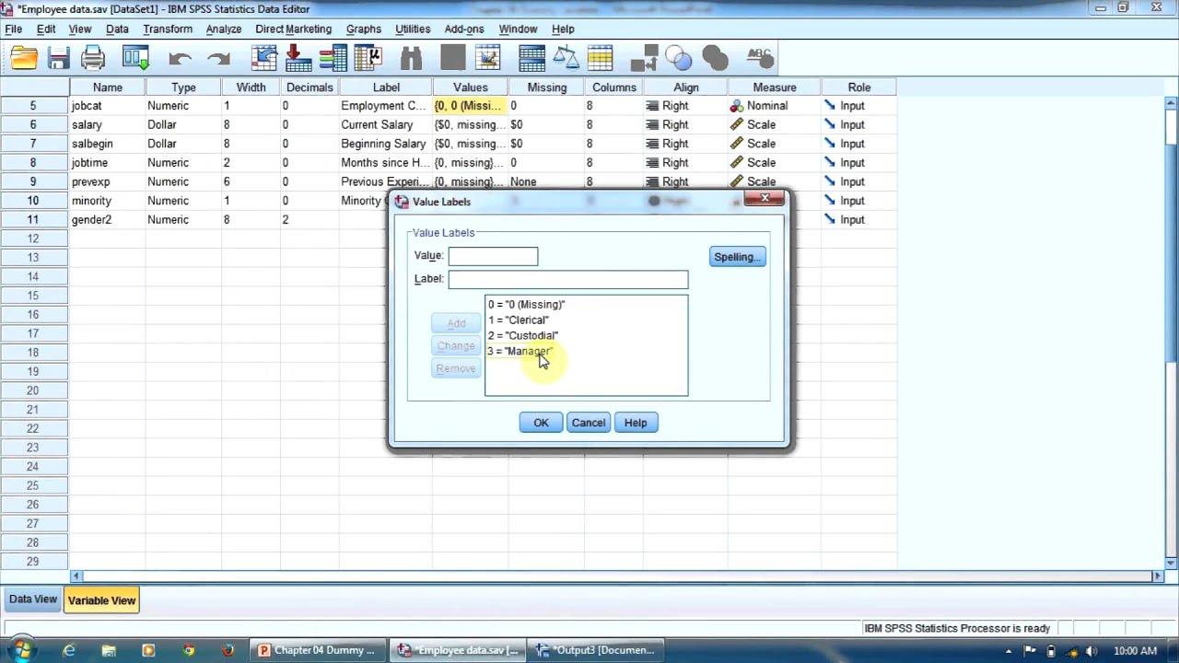Screen dimensions: 1179x663
Task: Click the Go to case icon
Action: point(264,60)
